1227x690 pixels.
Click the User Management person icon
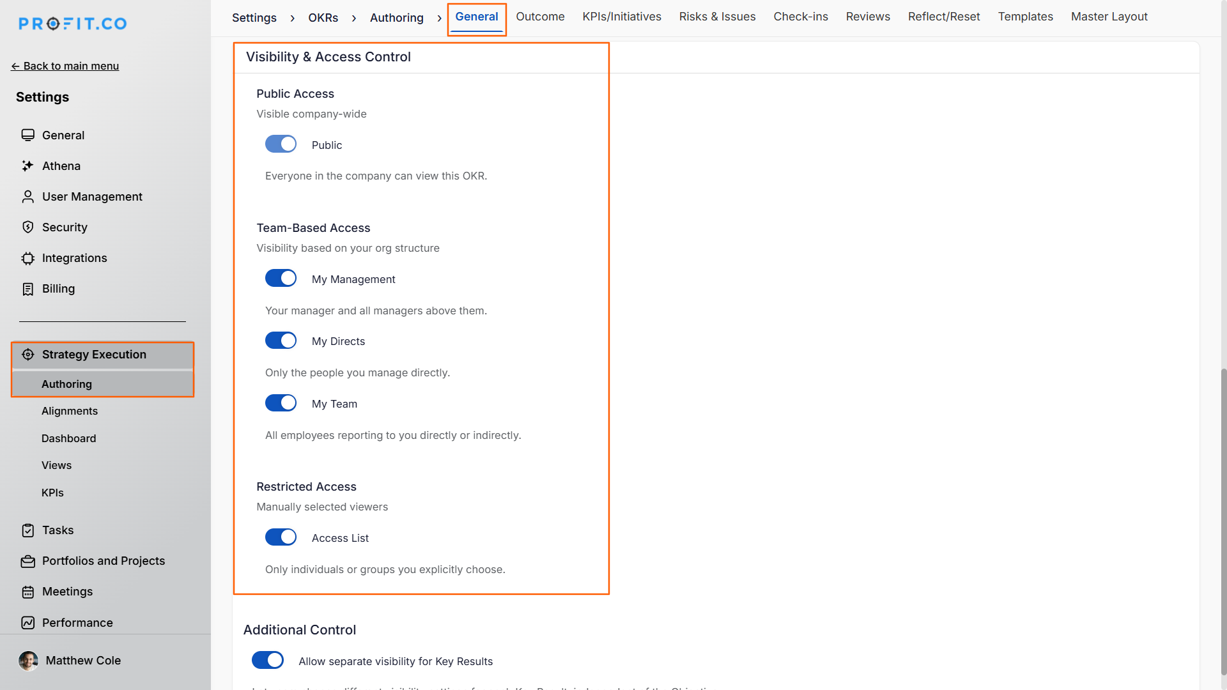27,197
